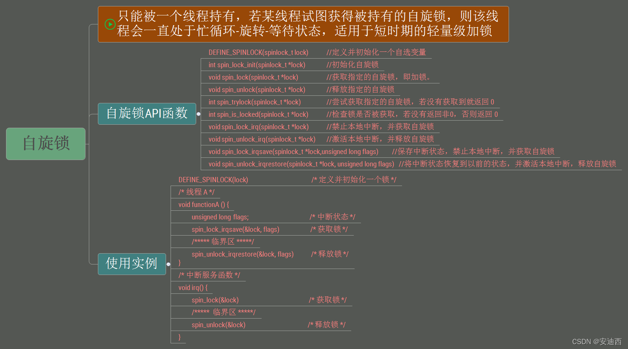Select the 使用实例 node
The width and height of the screenshot is (628, 349).
(x=132, y=264)
